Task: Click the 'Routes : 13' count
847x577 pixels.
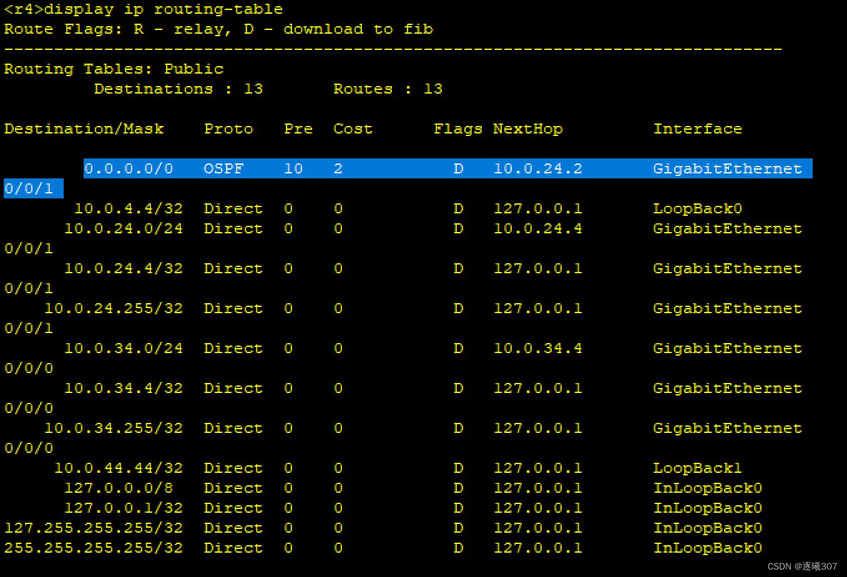Action: [388, 89]
